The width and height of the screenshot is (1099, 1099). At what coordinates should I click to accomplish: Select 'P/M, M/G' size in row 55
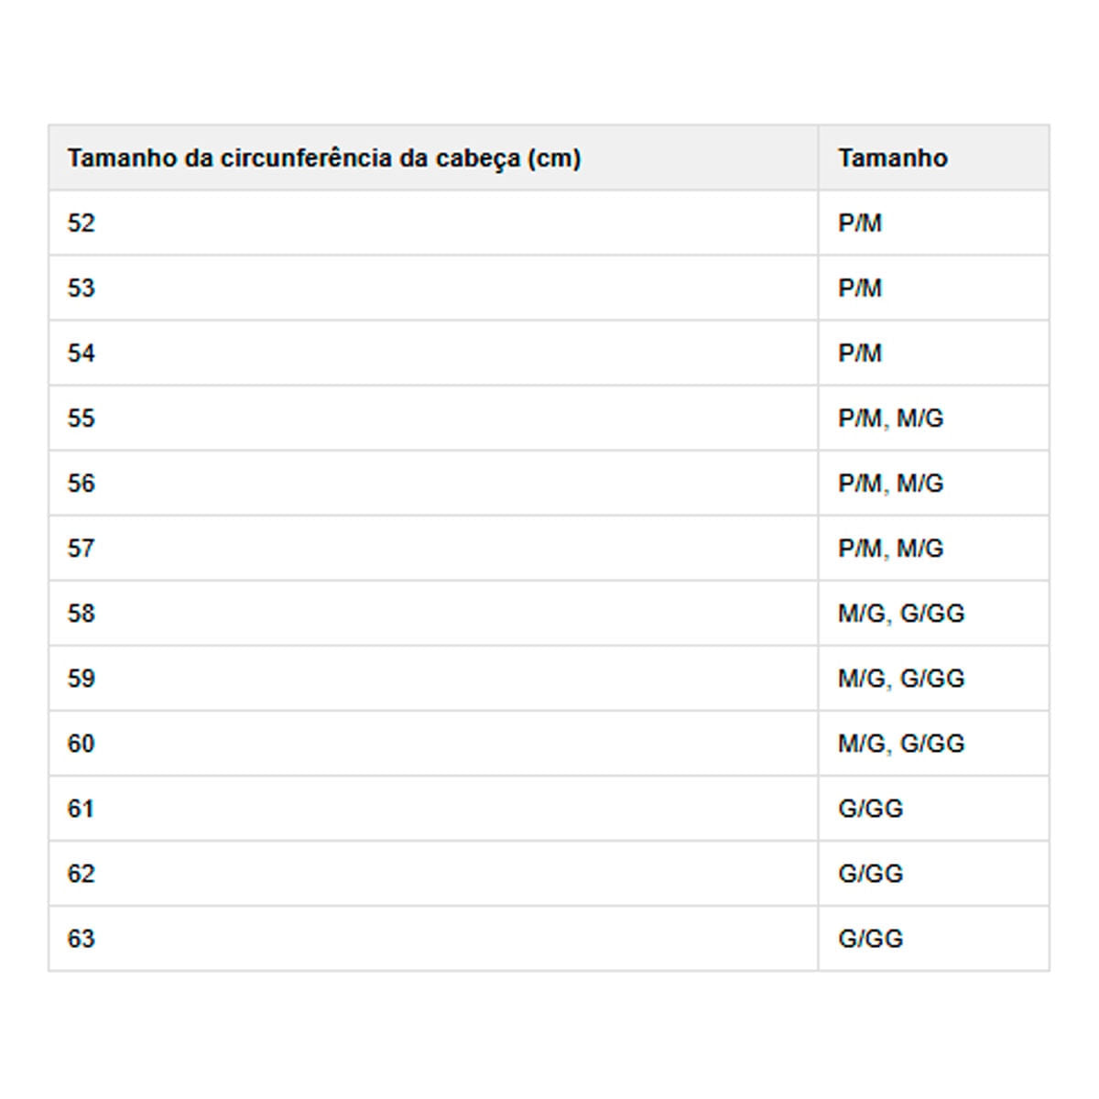(890, 419)
